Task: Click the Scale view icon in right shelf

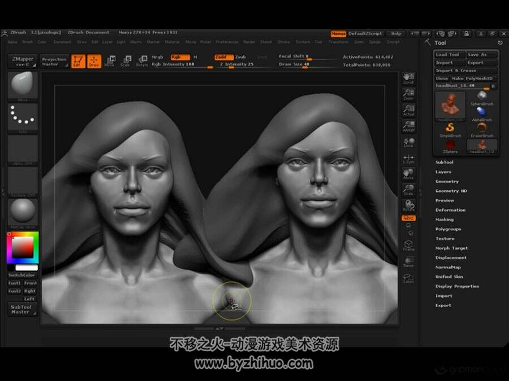Action: pyautogui.click(x=408, y=190)
